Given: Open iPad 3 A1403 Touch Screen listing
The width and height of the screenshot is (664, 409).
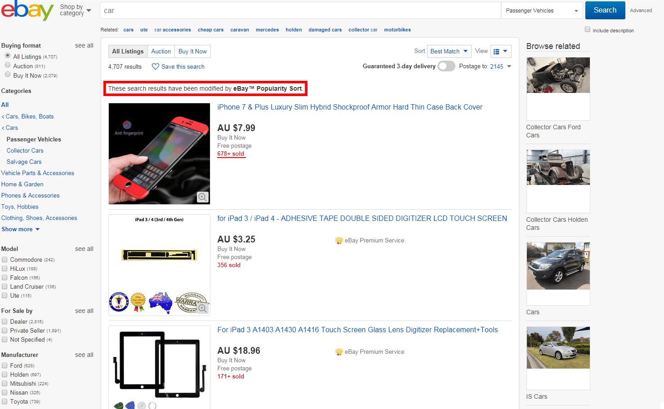Looking at the screenshot, I should (357, 330).
